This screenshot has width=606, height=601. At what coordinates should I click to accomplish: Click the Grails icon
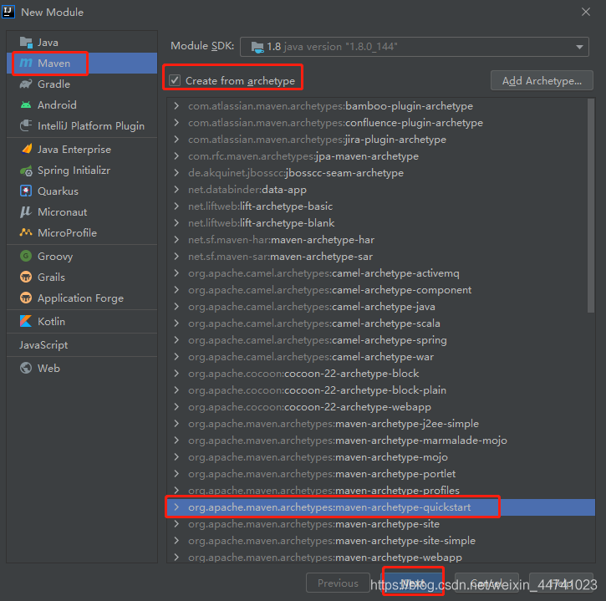coord(26,278)
